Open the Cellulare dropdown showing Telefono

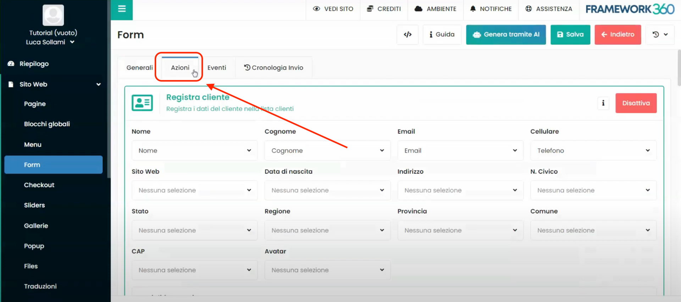[x=593, y=151]
